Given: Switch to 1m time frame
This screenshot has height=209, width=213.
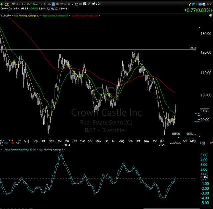Looking at the screenshot, I should click(18, 4).
